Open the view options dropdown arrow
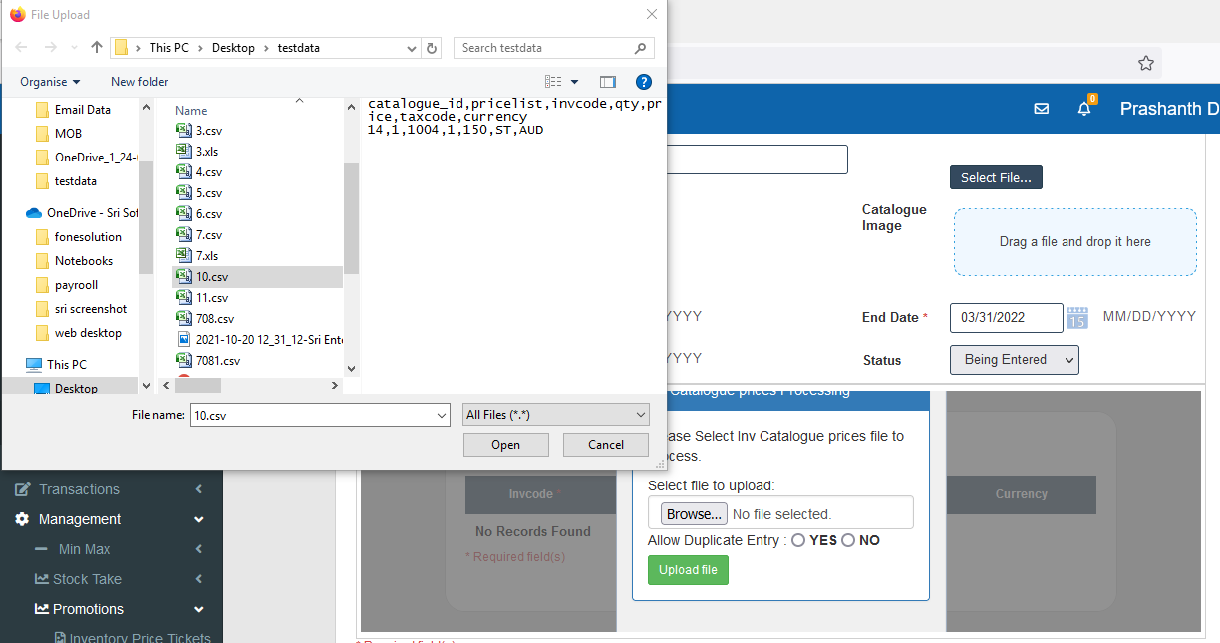1220x643 pixels. pyautogui.click(x=574, y=82)
